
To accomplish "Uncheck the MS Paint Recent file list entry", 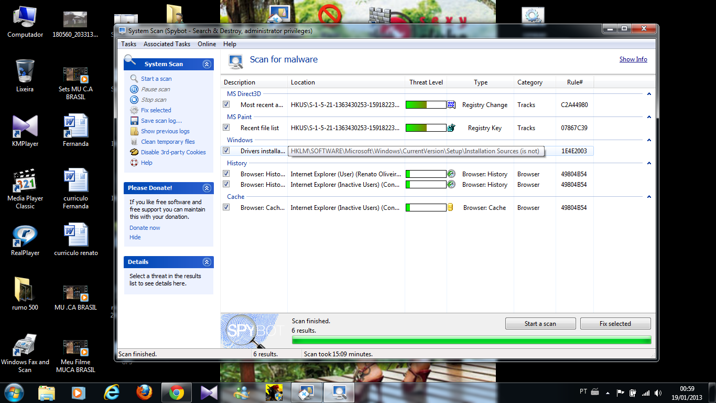I will click(x=226, y=128).
